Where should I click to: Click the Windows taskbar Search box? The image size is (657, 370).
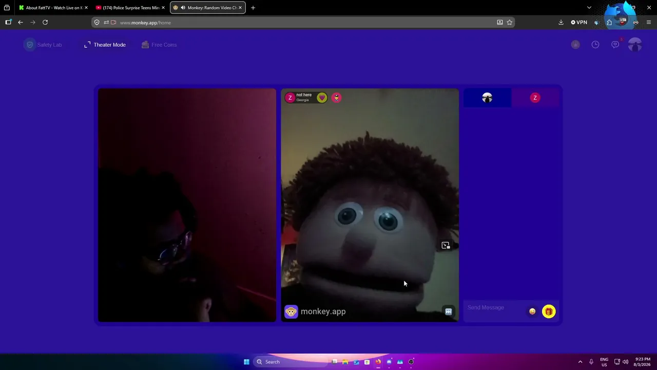291,362
